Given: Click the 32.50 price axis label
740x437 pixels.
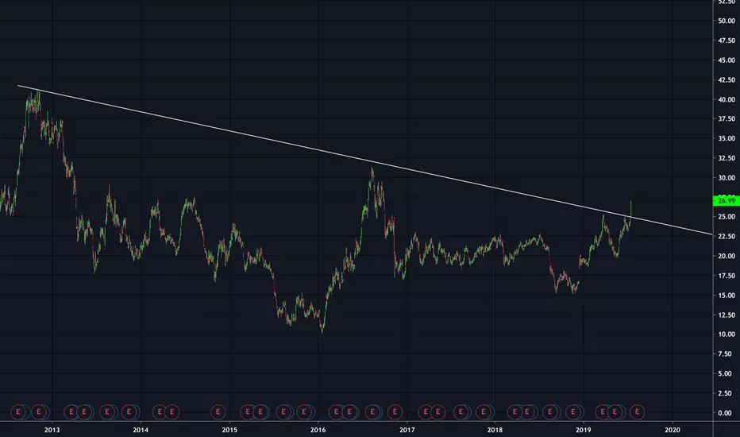Looking at the screenshot, I should tap(727, 158).
